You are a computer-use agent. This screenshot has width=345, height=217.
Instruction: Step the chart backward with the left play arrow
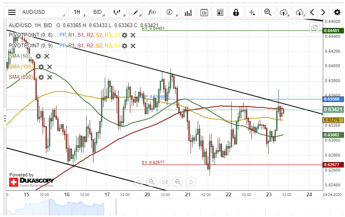(x=139, y=182)
